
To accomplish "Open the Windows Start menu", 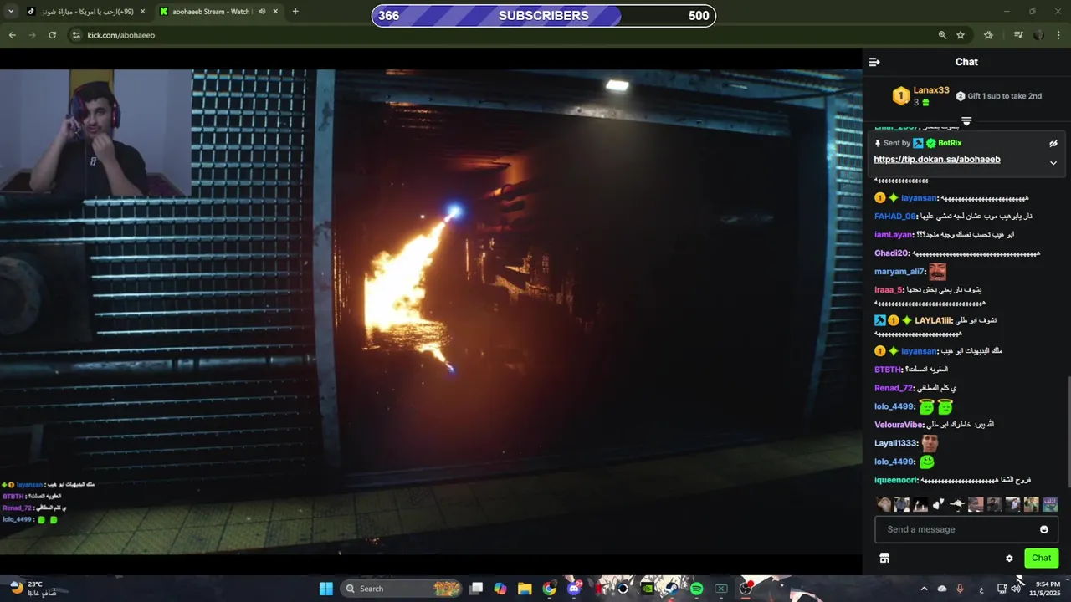I will click(x=325, y=589).
